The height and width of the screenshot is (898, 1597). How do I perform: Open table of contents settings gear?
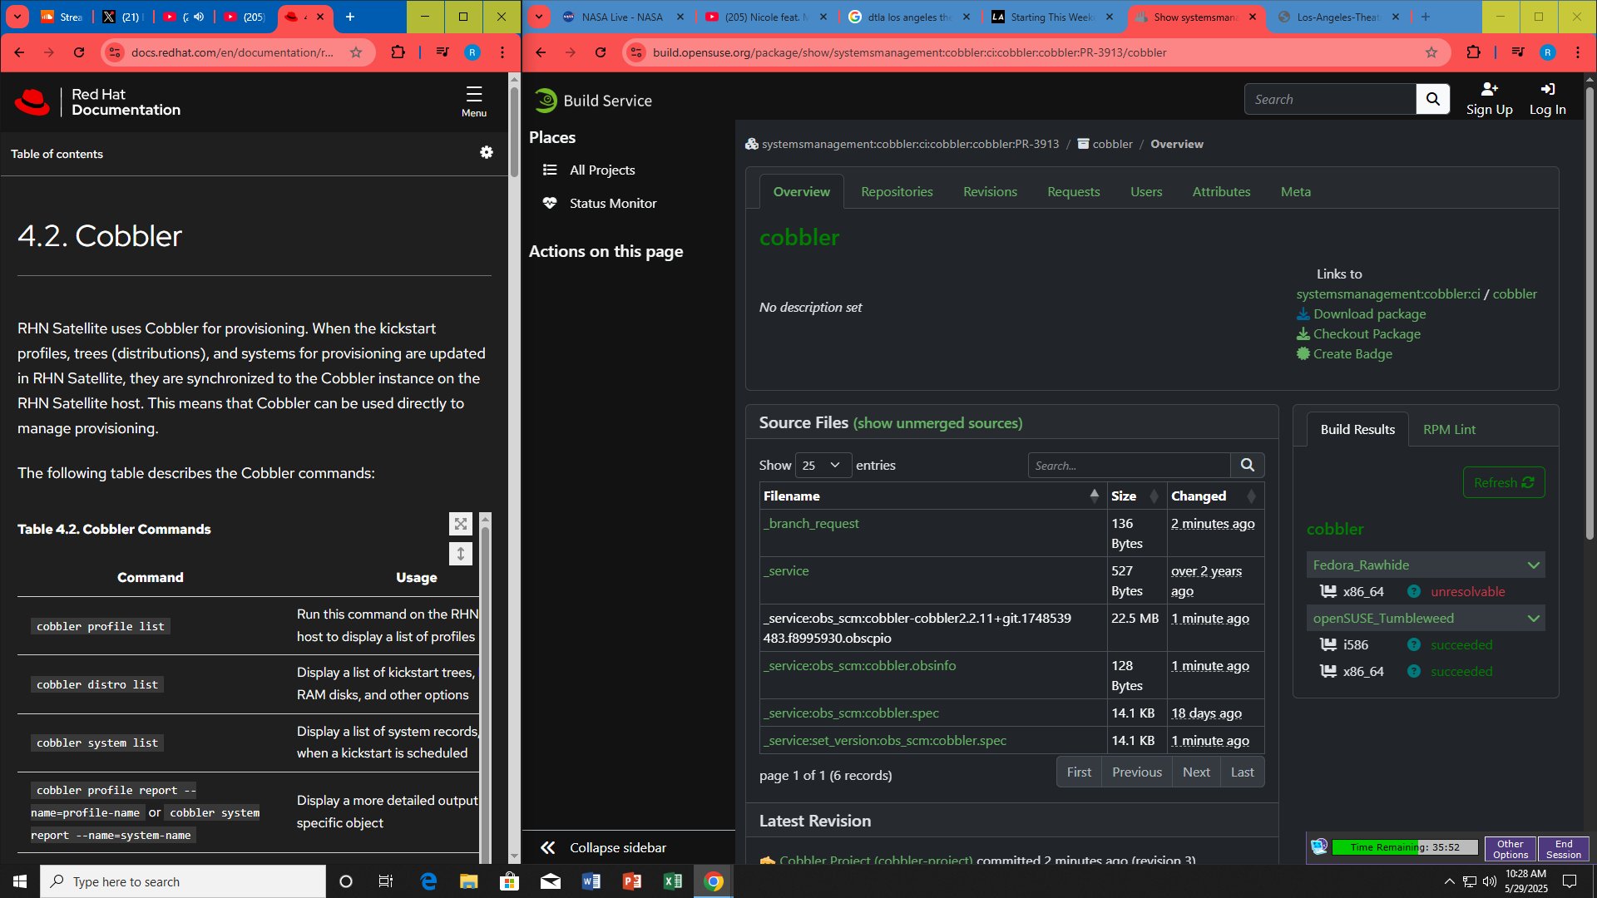(487, 152)
